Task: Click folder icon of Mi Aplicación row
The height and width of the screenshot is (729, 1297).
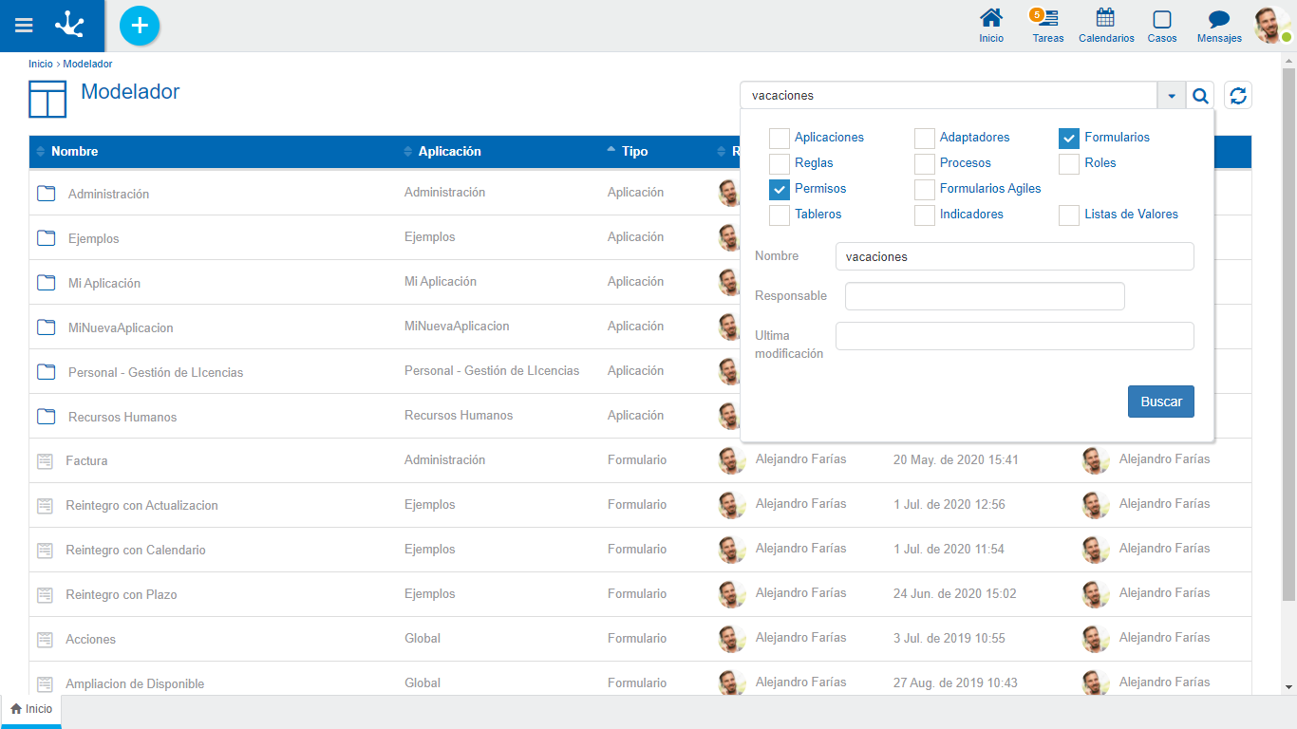Action: (47, 283)
